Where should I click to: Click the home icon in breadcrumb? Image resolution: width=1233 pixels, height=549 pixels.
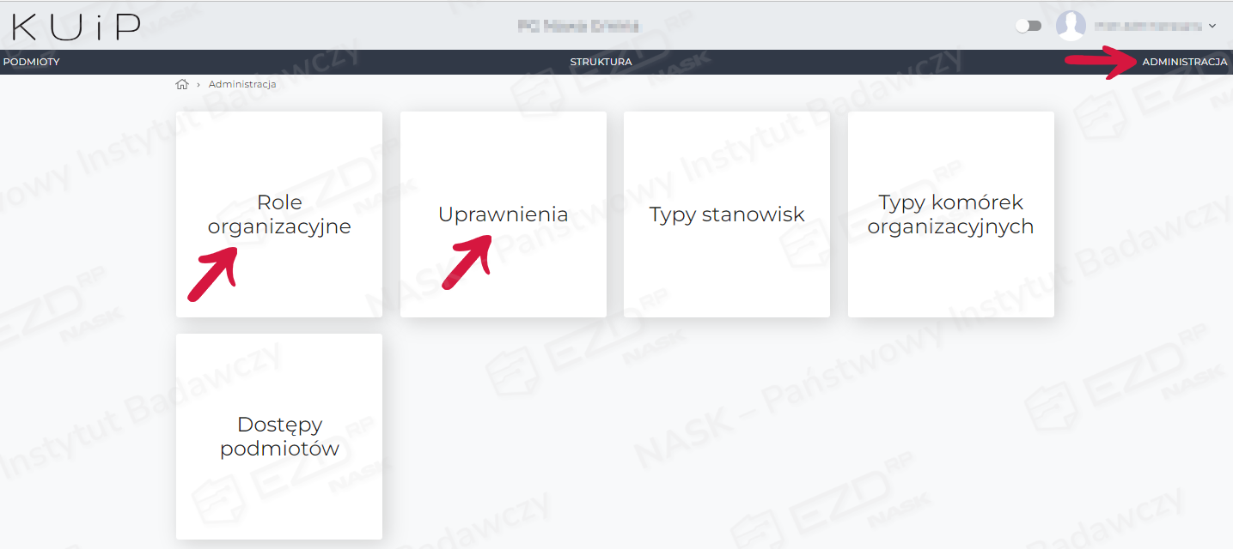(181, 84)
